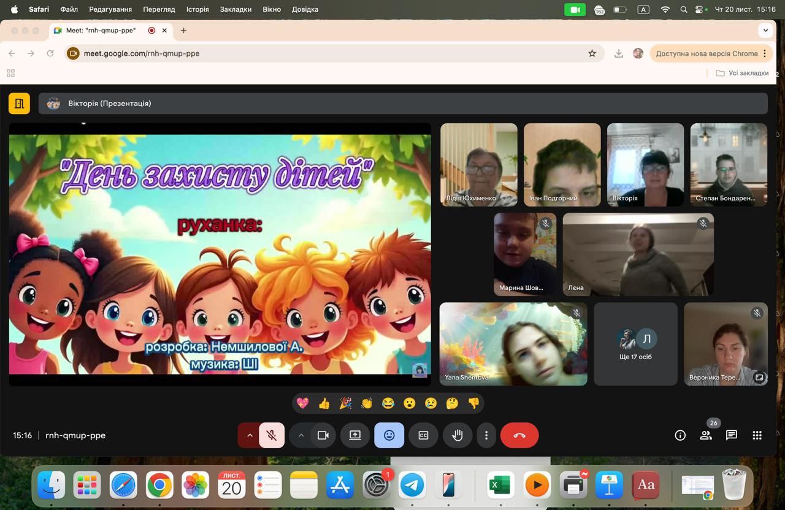Expand camera video settings arrow
This screenshot has height=510, width=785.
(x=301, y=435)
